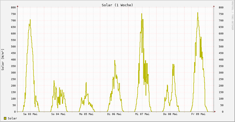The height and width of the screenshot is (122, 235).
Task: Click the right axis value 600
Action: (221, 34)
